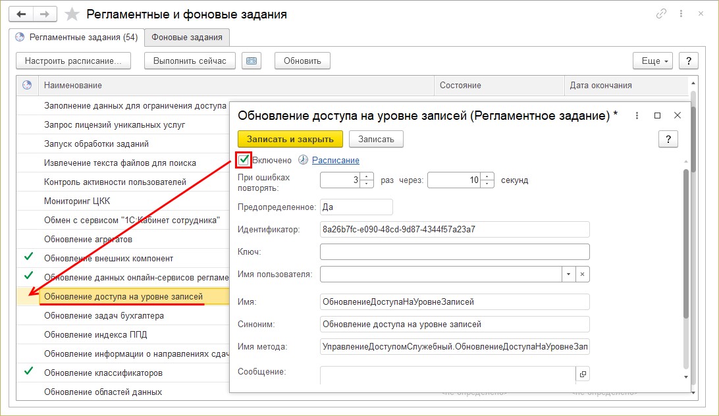Select row Запрос лицензий уникальных услуг
This screenshot has width=719, height=416.
[123, 125]
